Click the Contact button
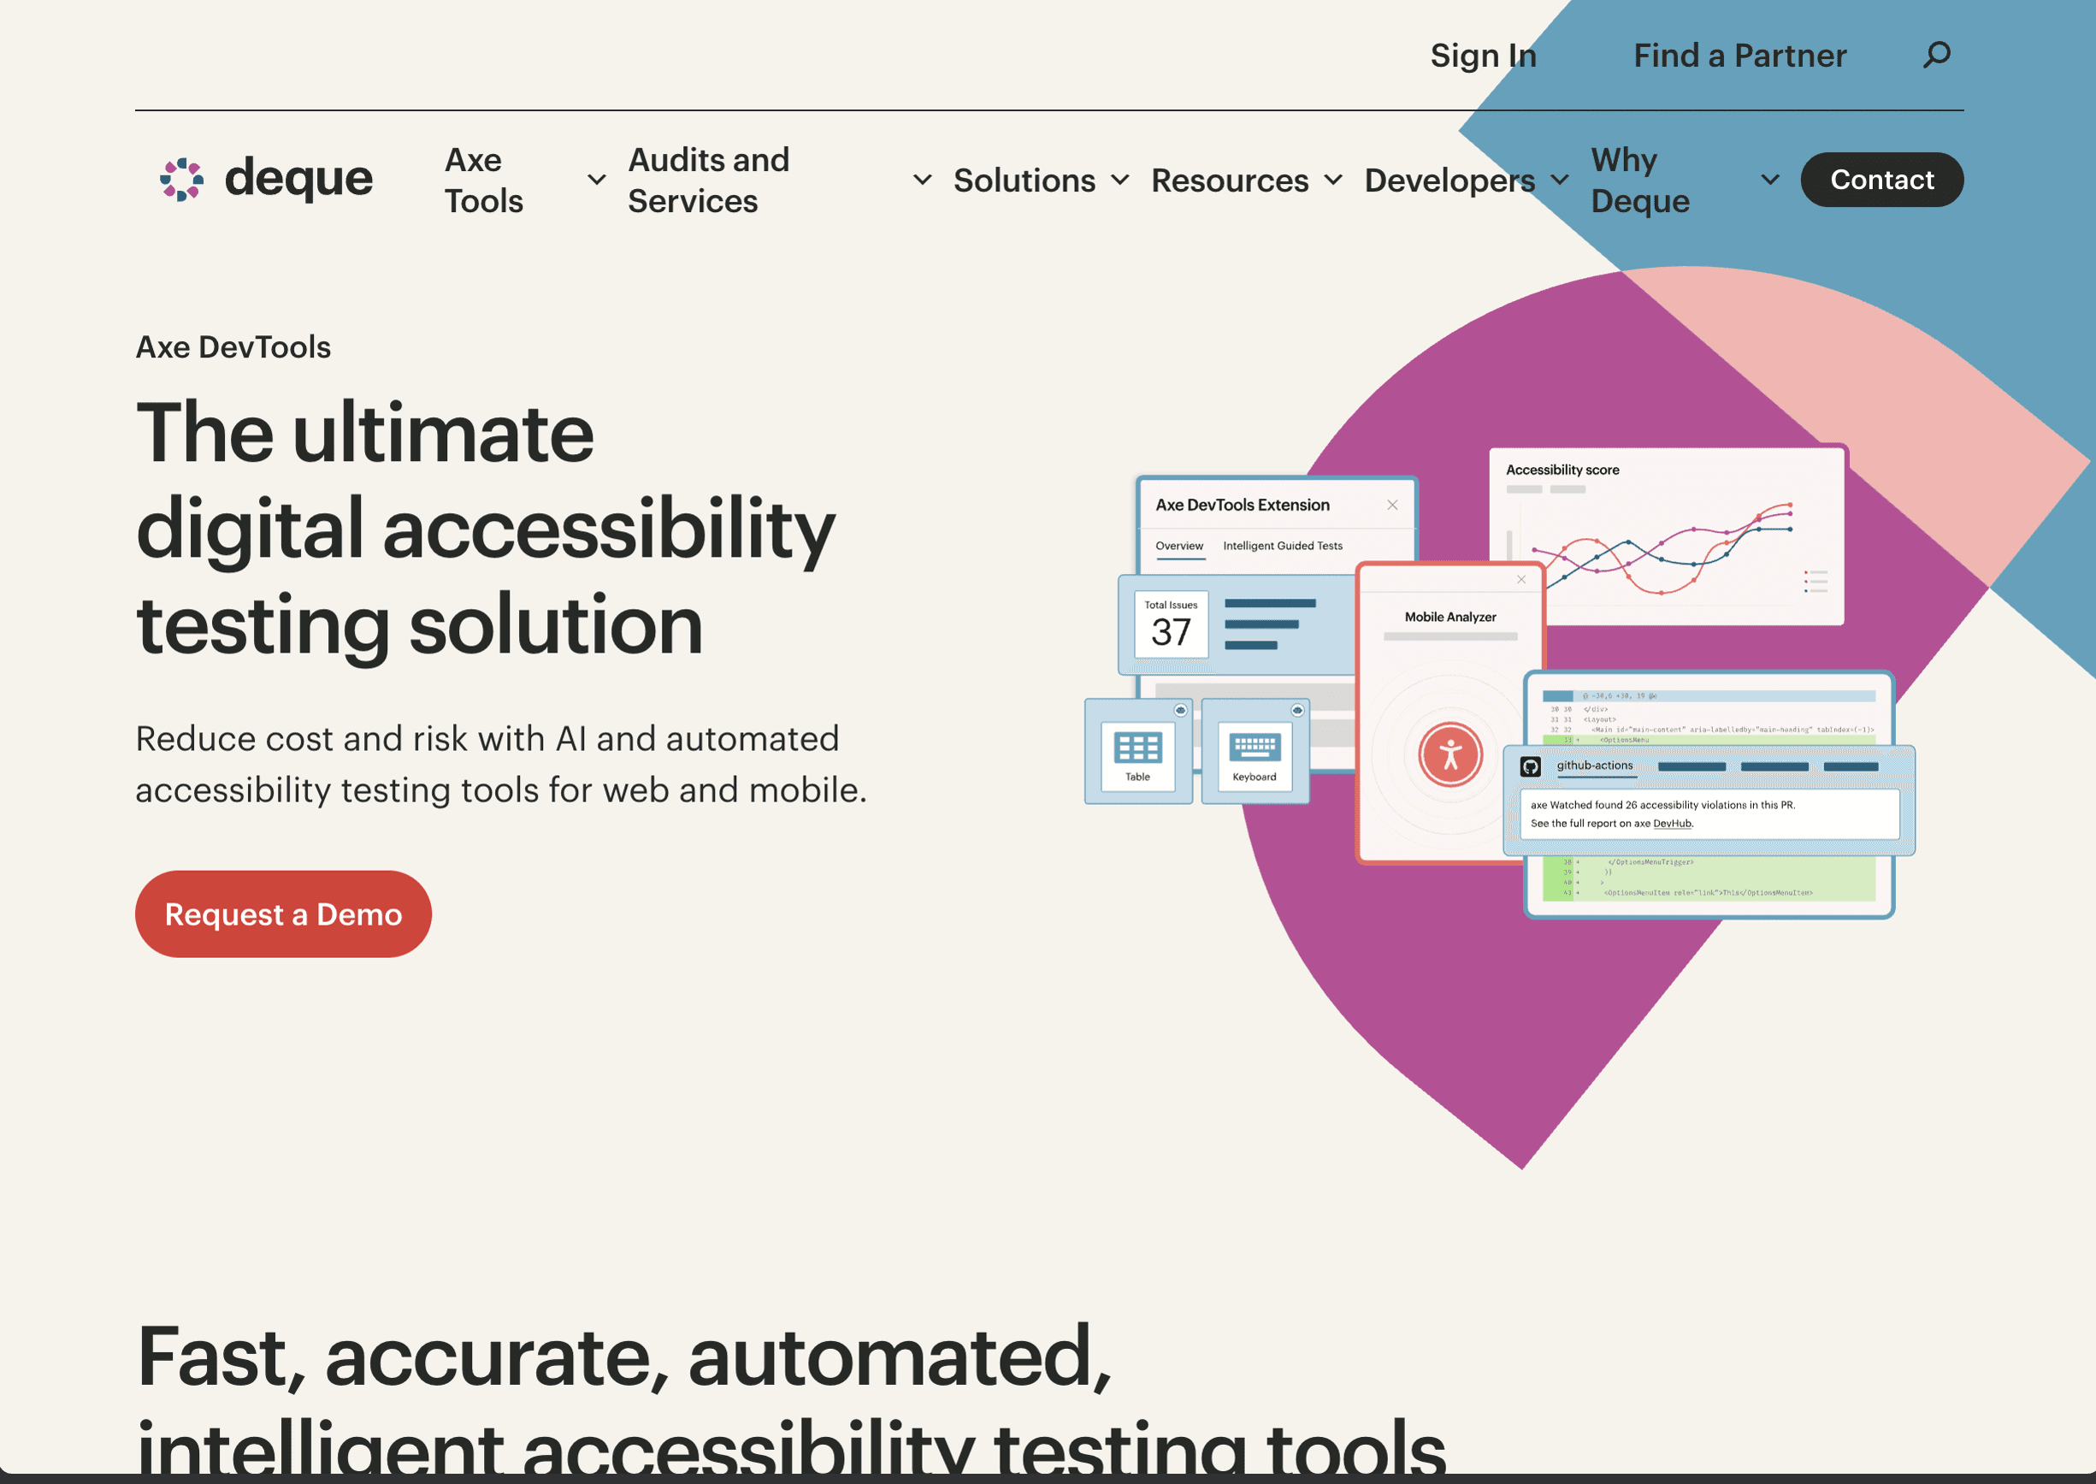The height and width of the screenshot is (1484, 2096). (1881, 179)
